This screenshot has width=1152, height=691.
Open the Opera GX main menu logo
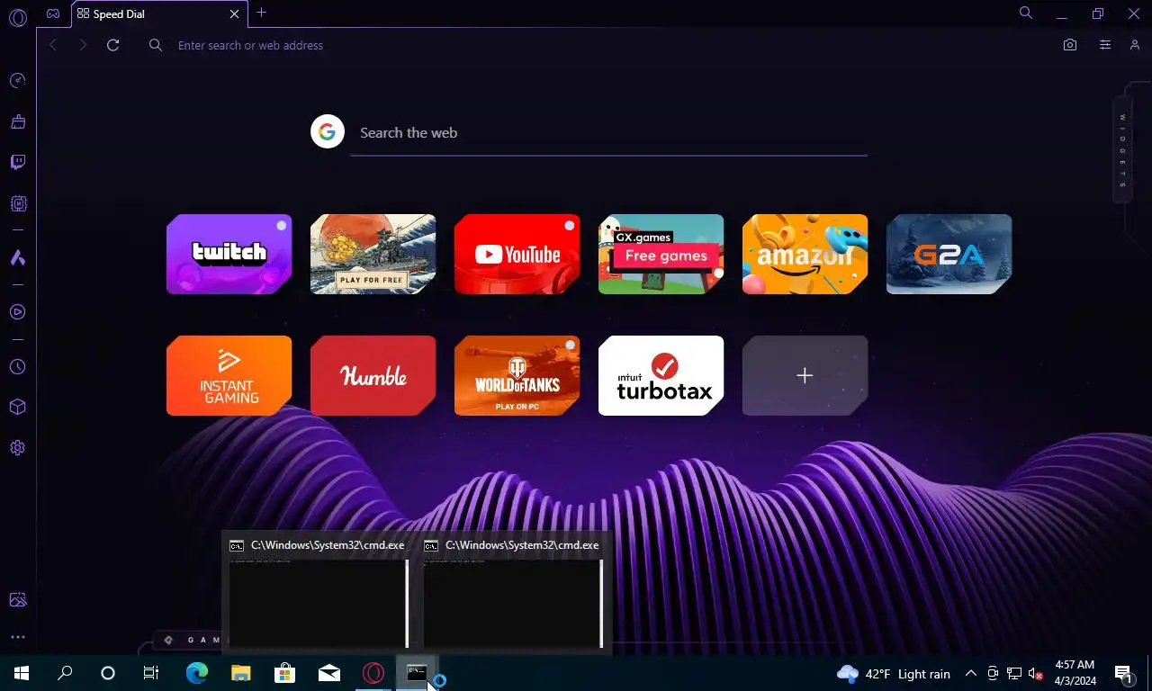pyautogui.click(x=17, y=16)
